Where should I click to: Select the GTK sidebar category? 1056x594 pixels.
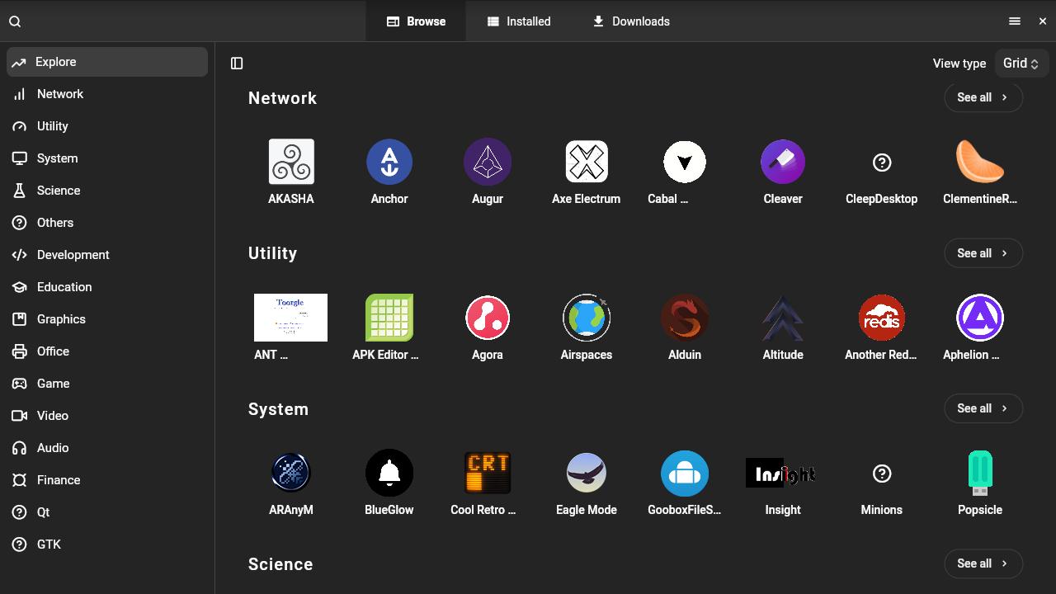pos(107,544)
